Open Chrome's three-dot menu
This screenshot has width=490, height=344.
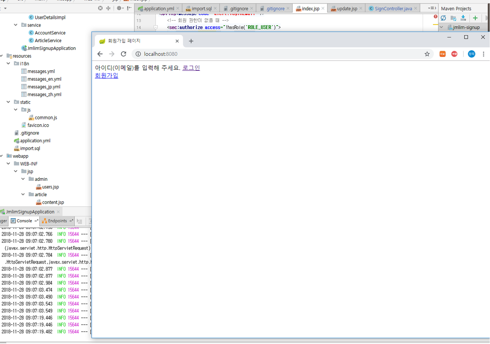483,54
